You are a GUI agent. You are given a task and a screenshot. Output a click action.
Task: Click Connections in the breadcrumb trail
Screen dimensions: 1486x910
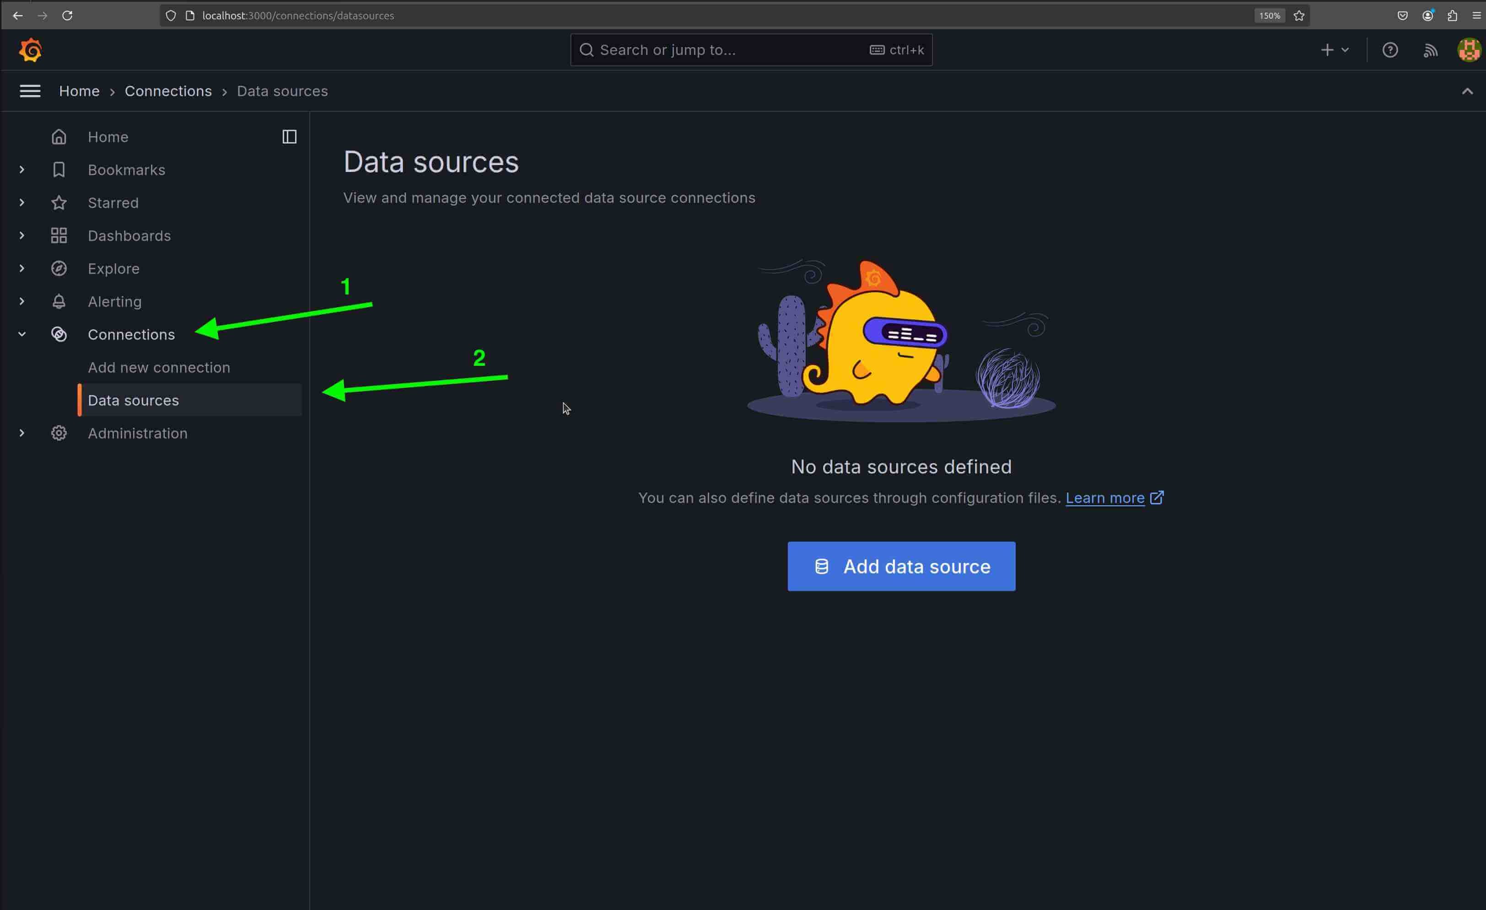(x=168, y=91)
